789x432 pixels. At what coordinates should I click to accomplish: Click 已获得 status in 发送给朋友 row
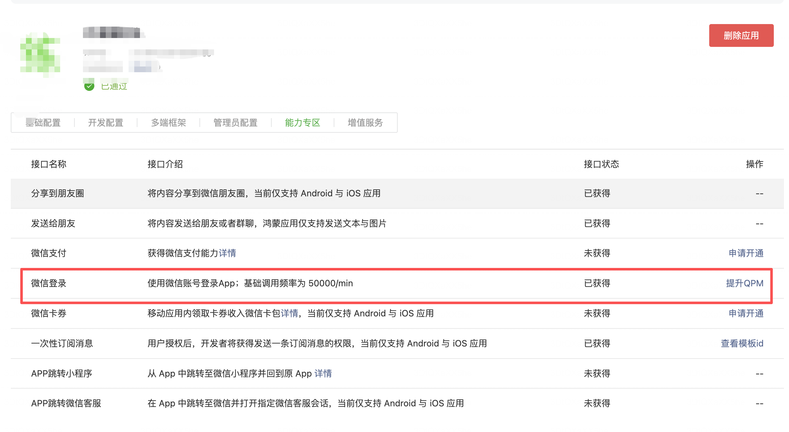(x=597, y=223)
